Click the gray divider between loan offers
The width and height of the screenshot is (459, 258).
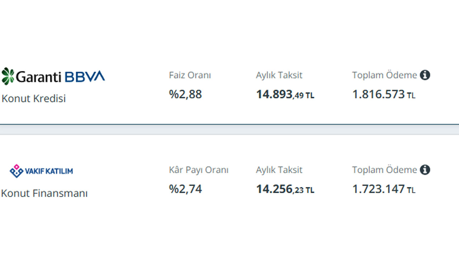click(x=229, y=129)
